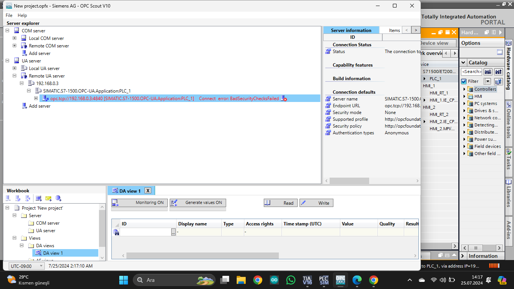This screenshot has height=289, width=514.
Task: Click the connection error icon on endpoint row
Action: (284, 98)
